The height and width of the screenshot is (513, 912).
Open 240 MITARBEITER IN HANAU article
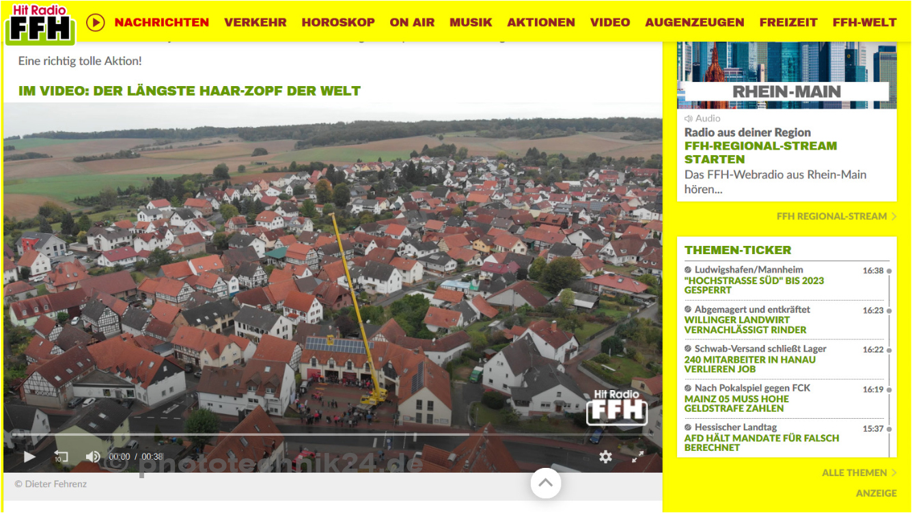pyautogui.click(x=750, y=364)
